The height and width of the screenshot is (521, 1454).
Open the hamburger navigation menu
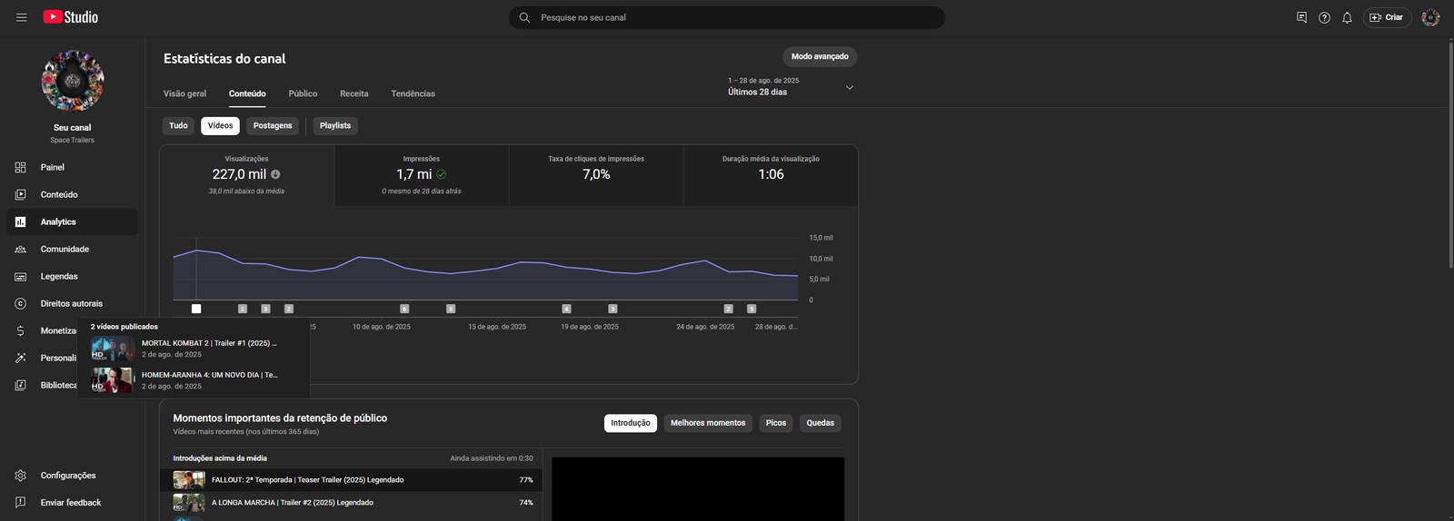click(21, 17)
